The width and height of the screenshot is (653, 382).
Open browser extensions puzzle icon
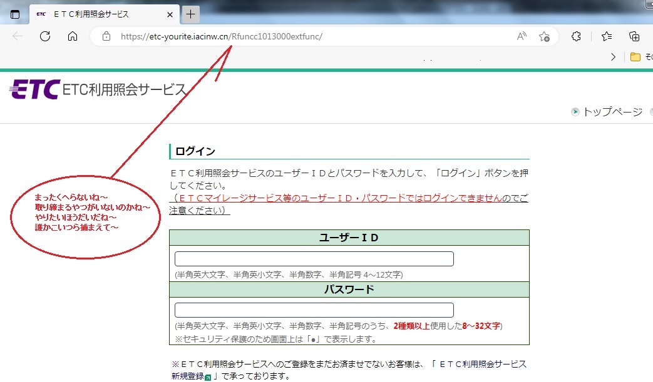tap(576, 36)
